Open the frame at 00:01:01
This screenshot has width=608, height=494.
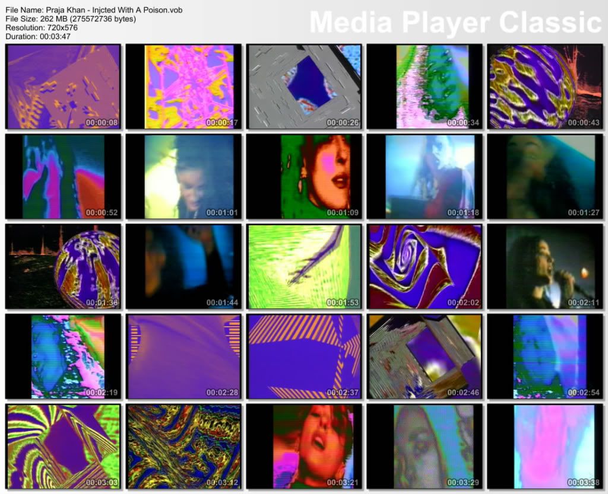coord(184,177)
